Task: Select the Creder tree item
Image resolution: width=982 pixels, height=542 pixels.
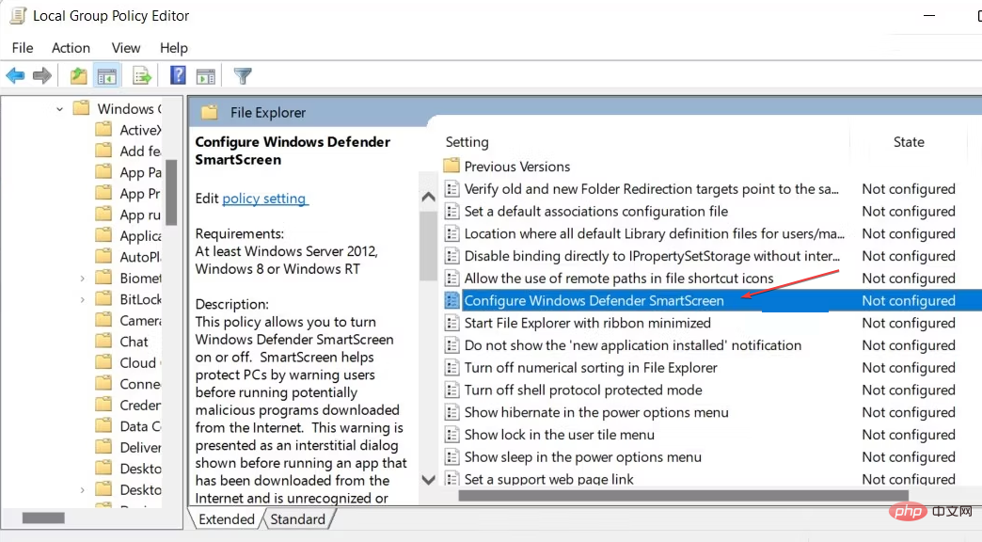Action: point(140,406)
